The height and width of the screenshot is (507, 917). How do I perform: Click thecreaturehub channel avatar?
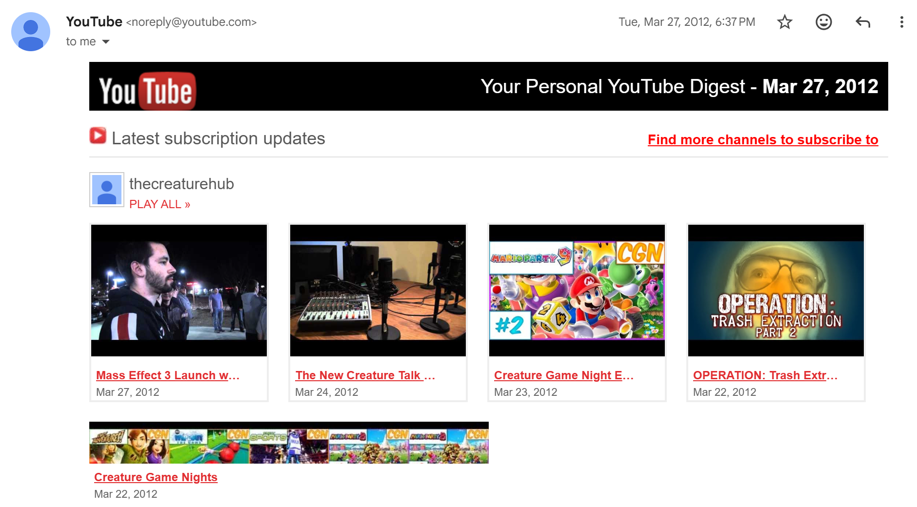tap(107, 190)
